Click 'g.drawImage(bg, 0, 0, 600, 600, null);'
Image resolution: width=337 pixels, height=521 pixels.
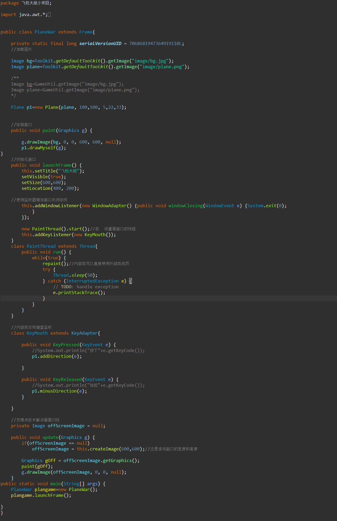(x=71, y=142)
